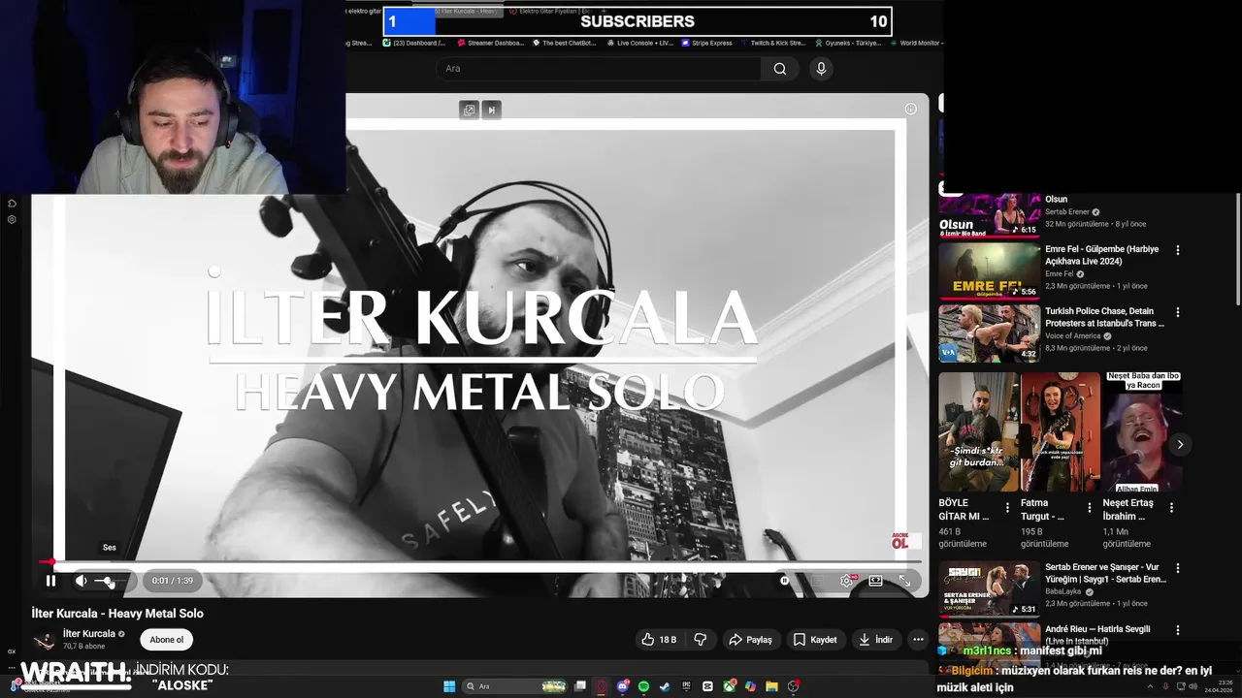This screenshot has height=698, width=1242.
Task: Open Live Console bookmark
Action: (x=640, y=43)
